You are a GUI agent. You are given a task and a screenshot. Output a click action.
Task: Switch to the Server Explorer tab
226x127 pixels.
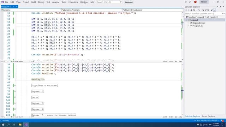(208, 116)
